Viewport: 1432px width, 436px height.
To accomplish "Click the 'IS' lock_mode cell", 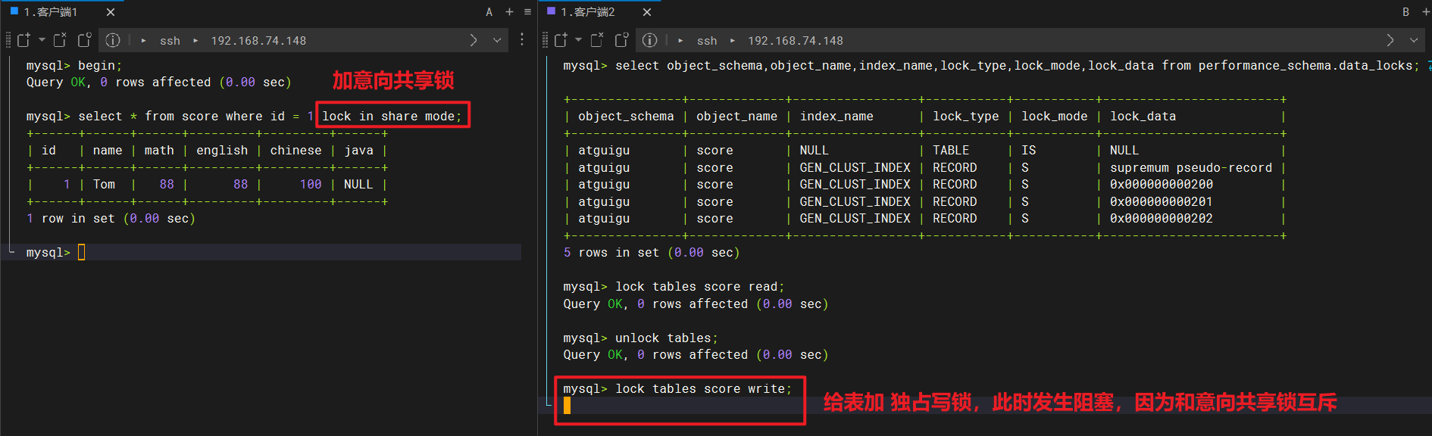I will coord(1028,150).
